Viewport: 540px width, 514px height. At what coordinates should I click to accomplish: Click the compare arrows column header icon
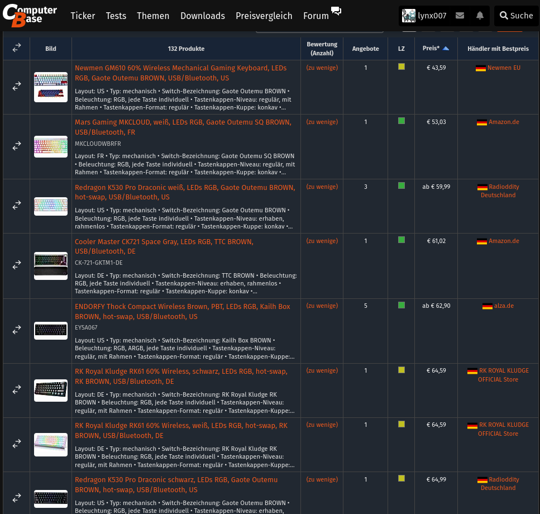click(17, 48)
